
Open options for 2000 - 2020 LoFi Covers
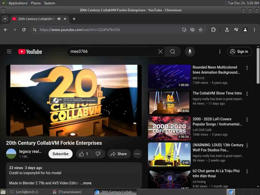[x=247, y=120]
